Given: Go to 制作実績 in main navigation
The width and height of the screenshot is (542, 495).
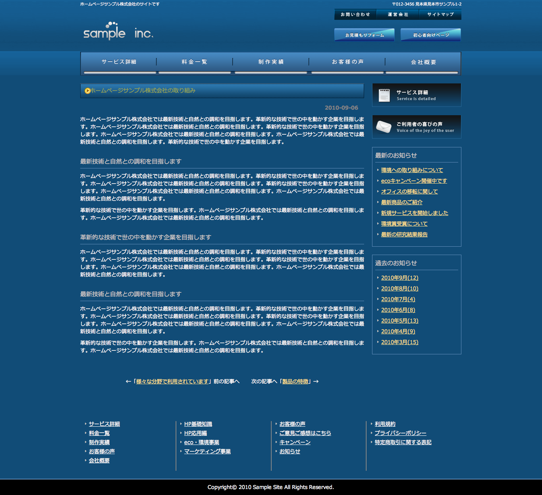Looking at the screenshot, I should (x=271, y=62).
